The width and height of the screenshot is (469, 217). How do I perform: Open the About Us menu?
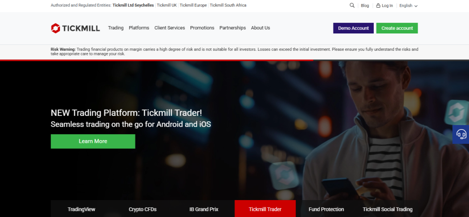tap(261, 28)
